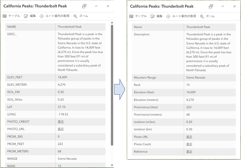Zoom to the feature with ズーム in right popup
The height and width of the screenshot is (168, 241).
coord(207,16)
